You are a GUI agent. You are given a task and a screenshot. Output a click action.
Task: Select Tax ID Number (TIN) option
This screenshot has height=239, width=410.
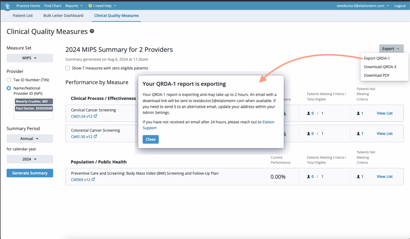[9, 80]
